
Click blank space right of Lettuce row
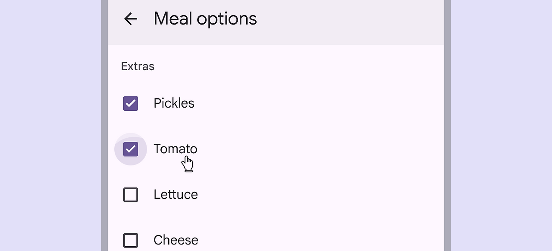pos(319,195)
